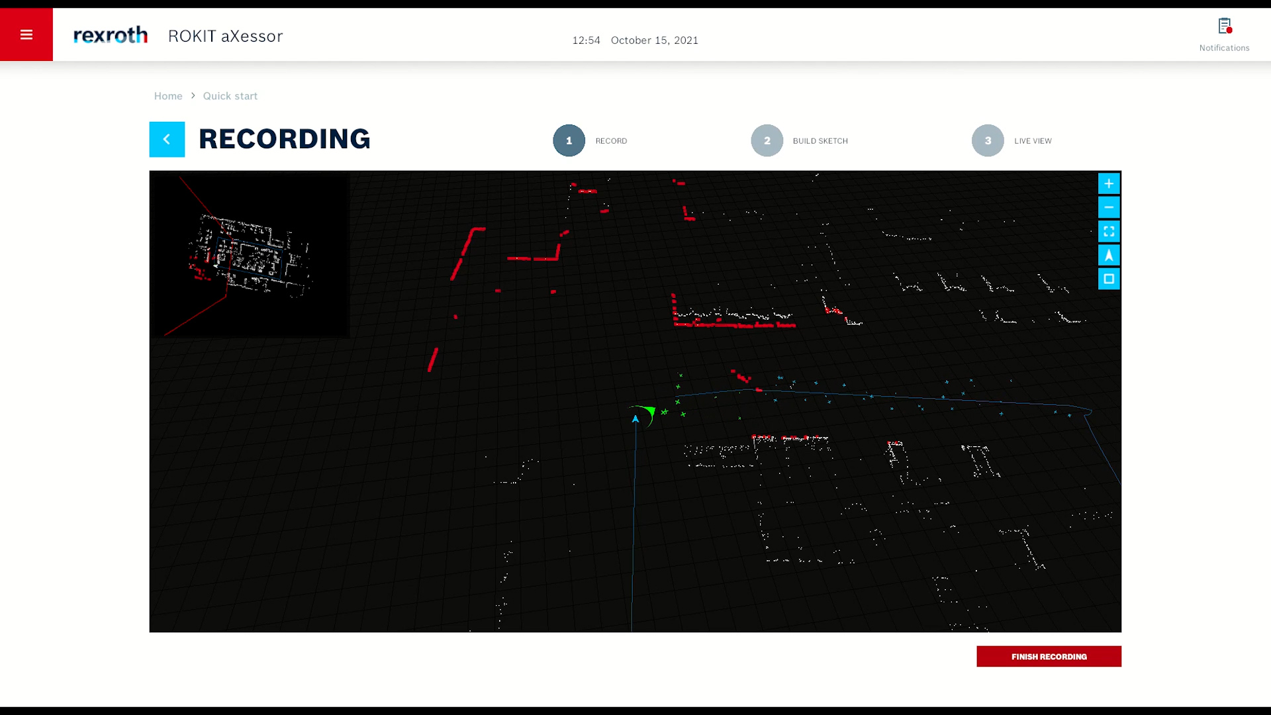Image resolution: width=1271 pixels, height=715 pixels.
Task: Zoom out on the map view
Action: pyautogui.click(x=1109, y=207)
